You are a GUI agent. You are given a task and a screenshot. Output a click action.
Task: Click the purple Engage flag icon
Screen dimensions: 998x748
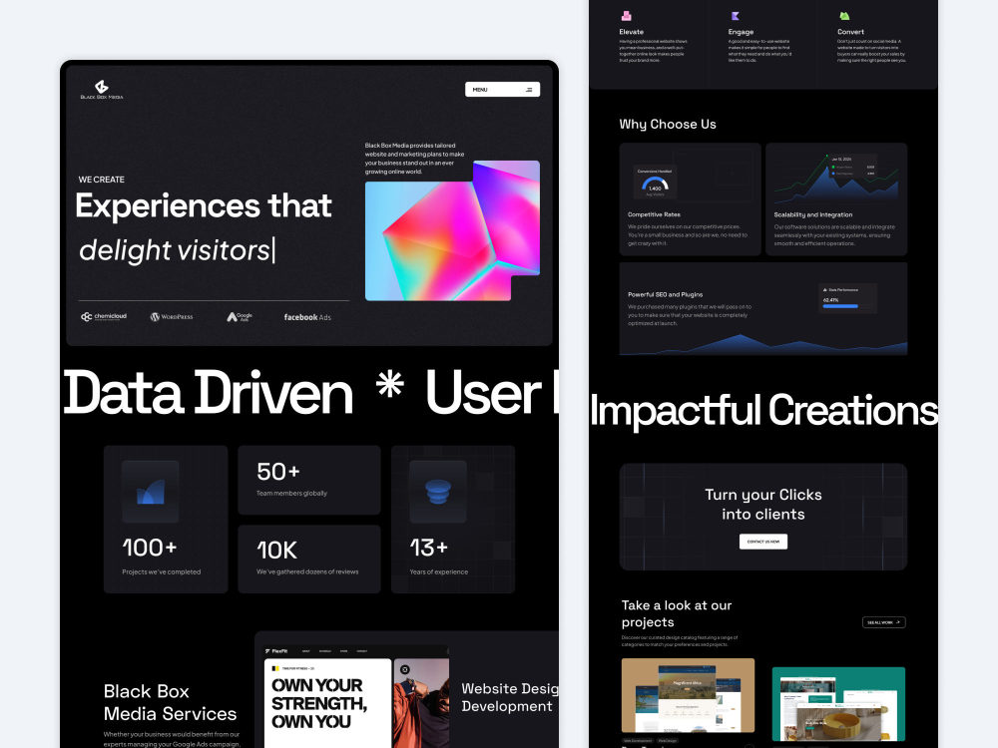(736, 16)
